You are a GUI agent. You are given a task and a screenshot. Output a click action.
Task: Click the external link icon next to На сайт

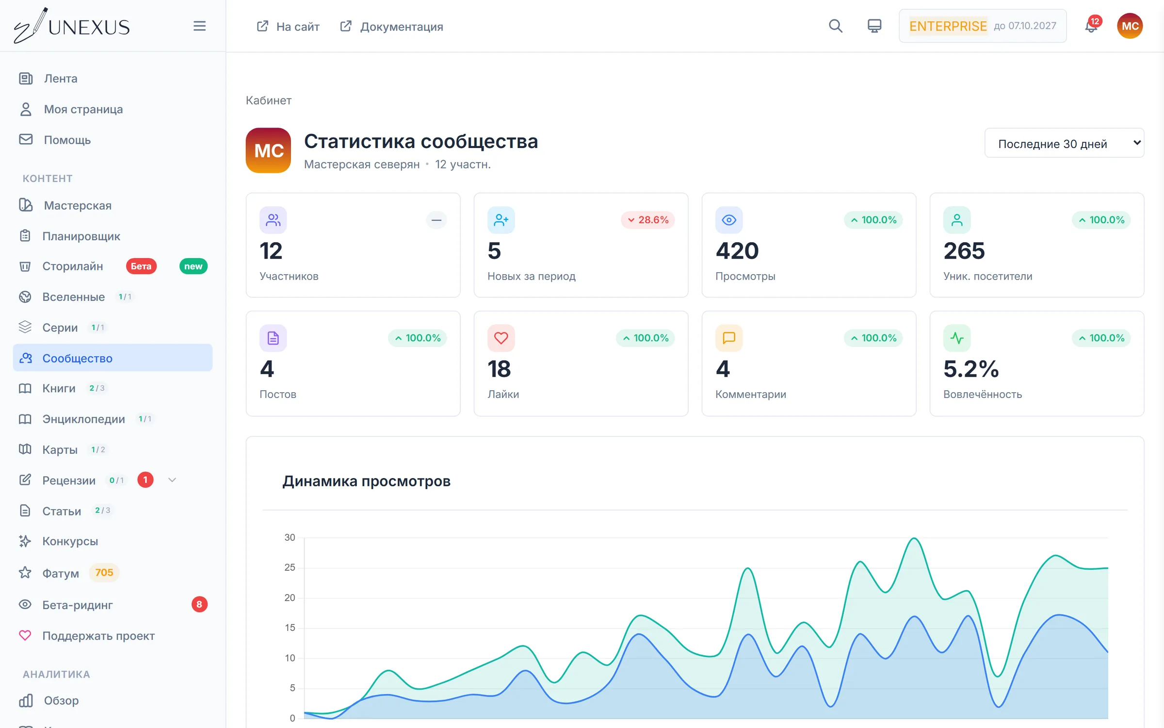click(x=262, y=26)
